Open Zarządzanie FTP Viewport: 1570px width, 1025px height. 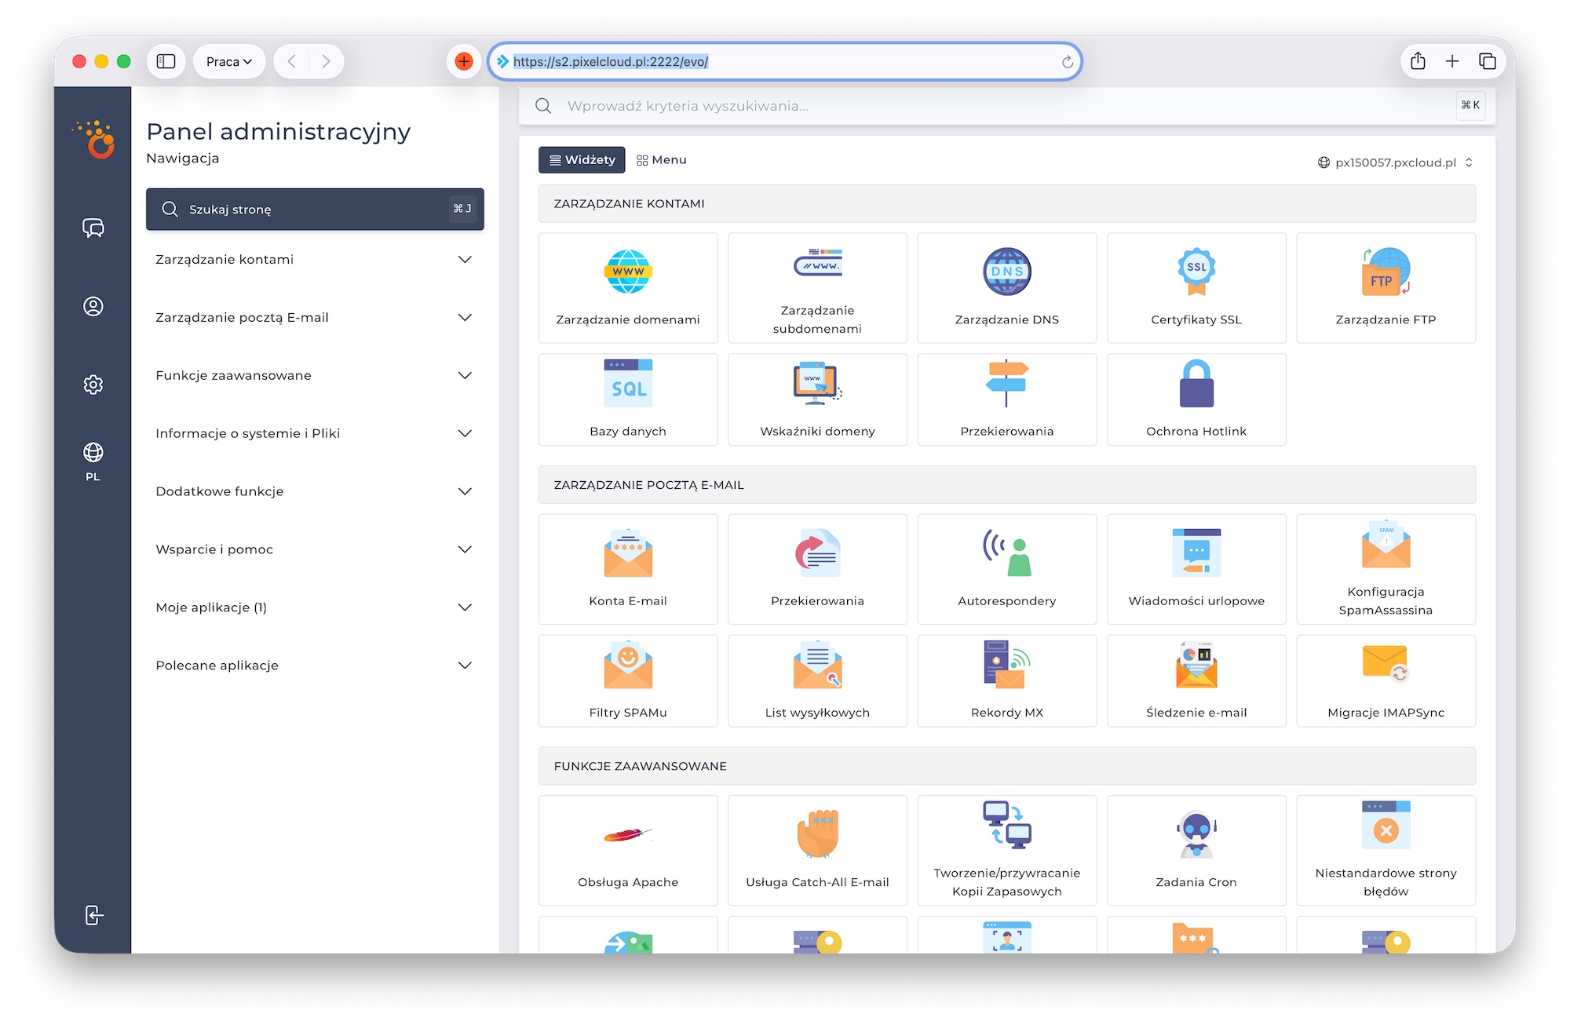1386,288
